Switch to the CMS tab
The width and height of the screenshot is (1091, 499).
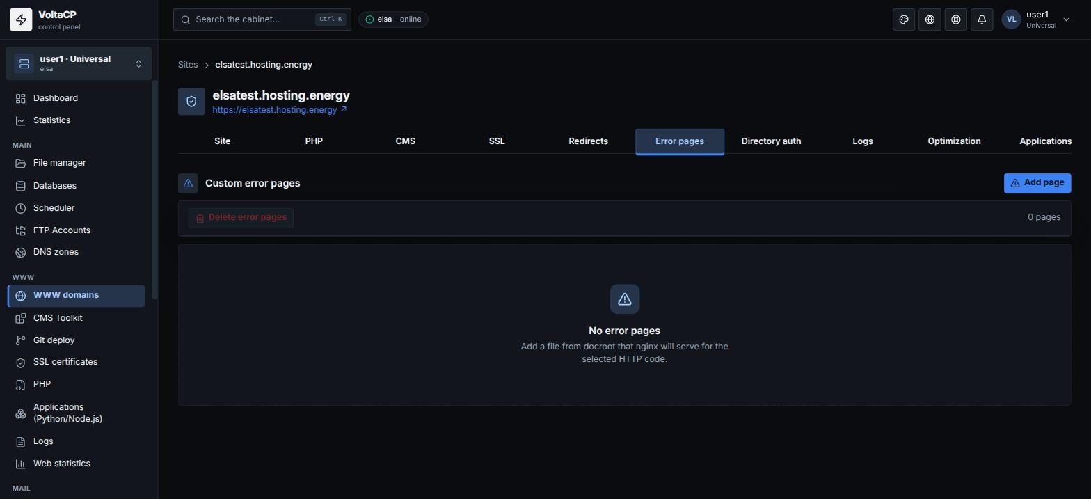click(x=406, y=141)
